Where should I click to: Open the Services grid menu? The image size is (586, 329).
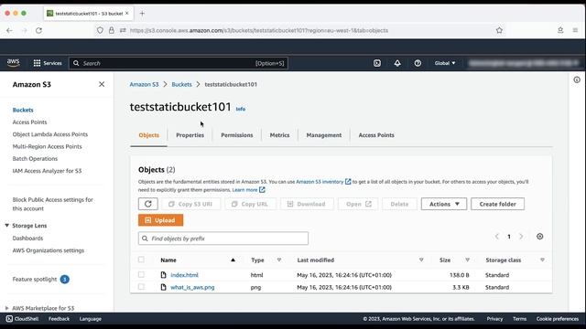click(x=48, y=63)
